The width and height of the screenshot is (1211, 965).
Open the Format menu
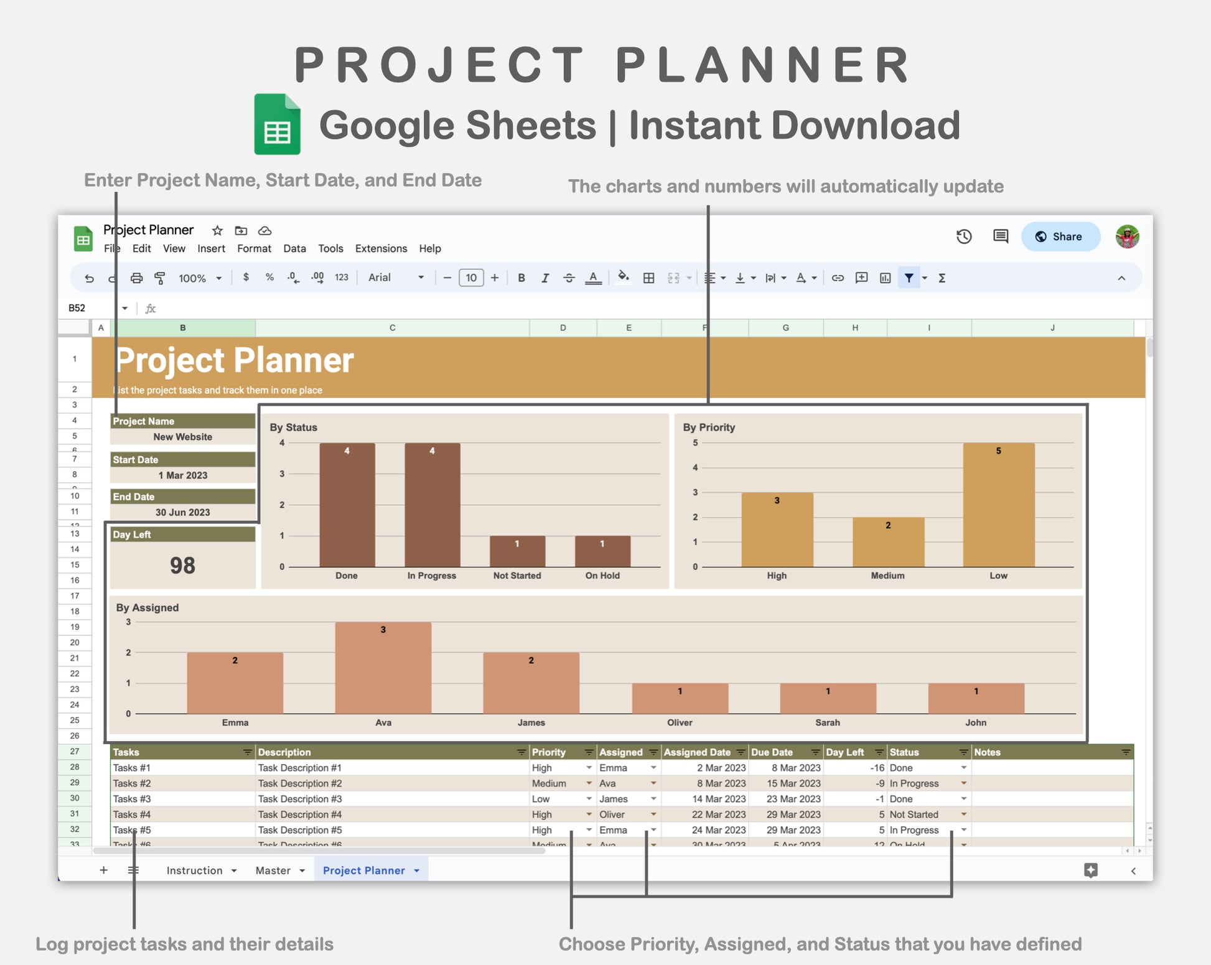254,248
